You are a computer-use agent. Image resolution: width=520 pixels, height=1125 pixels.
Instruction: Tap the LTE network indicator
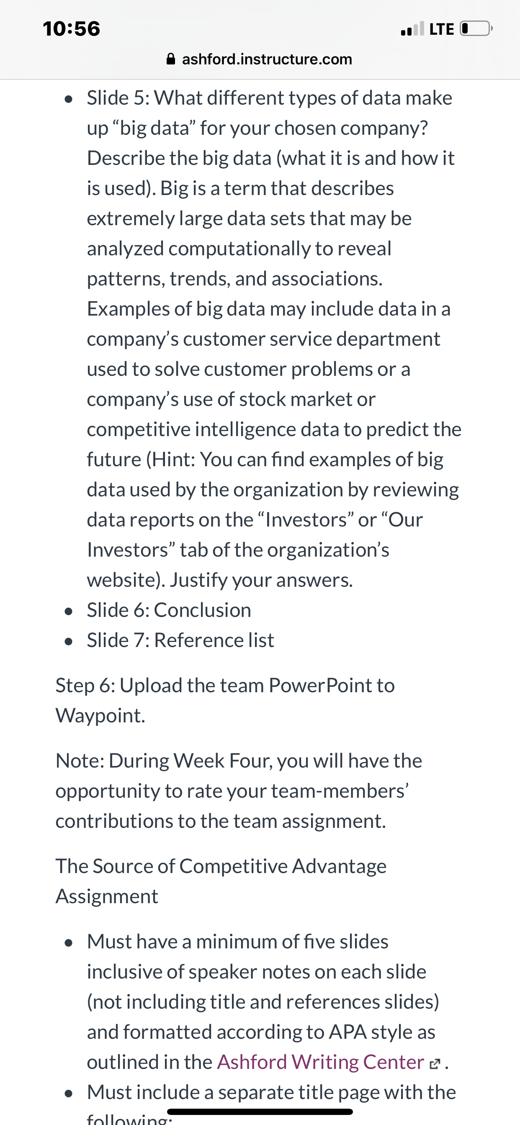click(x=442, y=29)
